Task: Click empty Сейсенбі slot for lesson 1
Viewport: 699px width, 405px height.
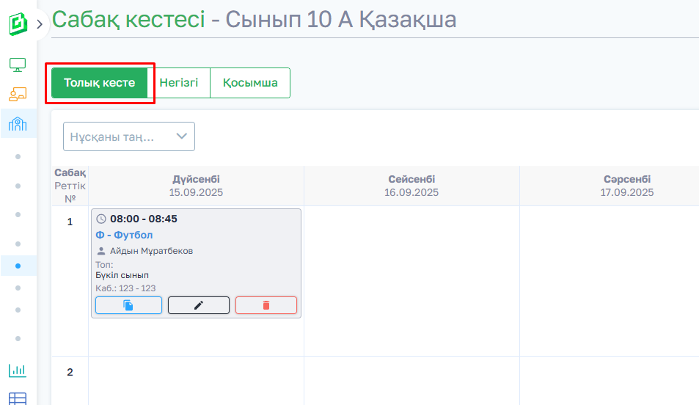Action: tap(411, 281)
